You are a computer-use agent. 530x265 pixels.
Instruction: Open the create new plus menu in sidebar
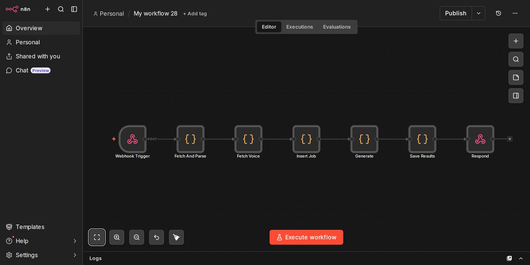48,9
